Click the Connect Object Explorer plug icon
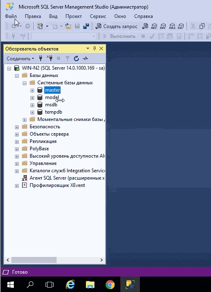 [x=41, y=59]
